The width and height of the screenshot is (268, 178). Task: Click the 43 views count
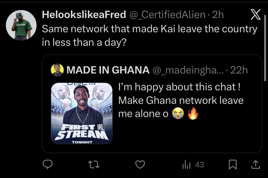pyautogui.click(x=199, y=165)
